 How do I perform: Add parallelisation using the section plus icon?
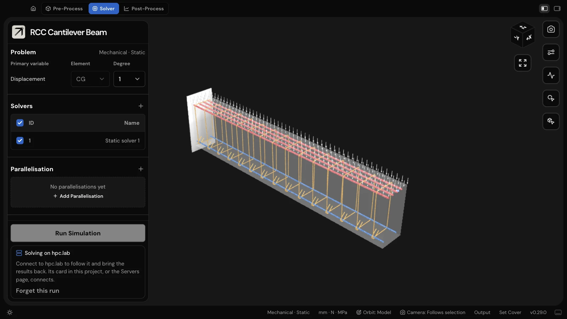click(141, 169)
